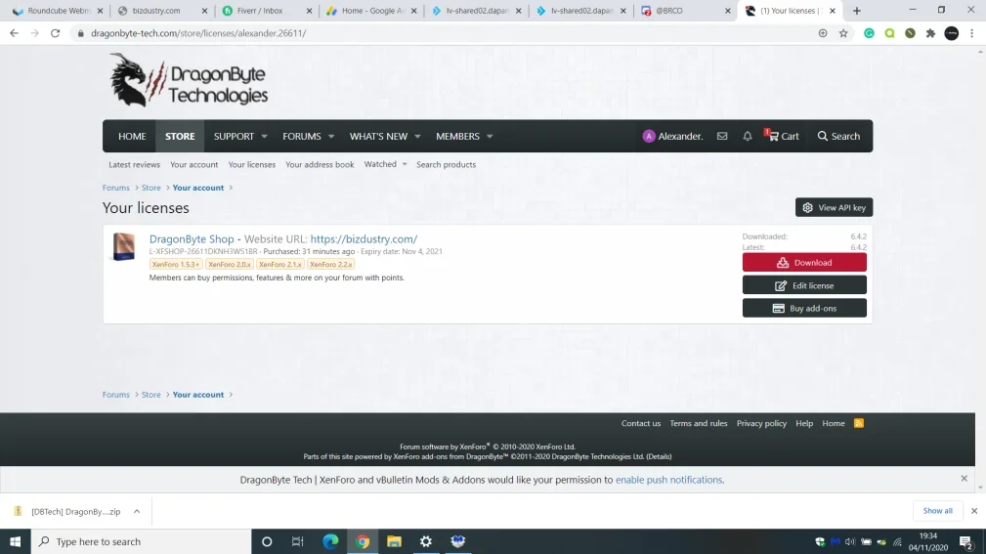The width and height of the screenshot is (986, 554).
Task: Dismiss the push notifications banner
Action: (964, 479)
